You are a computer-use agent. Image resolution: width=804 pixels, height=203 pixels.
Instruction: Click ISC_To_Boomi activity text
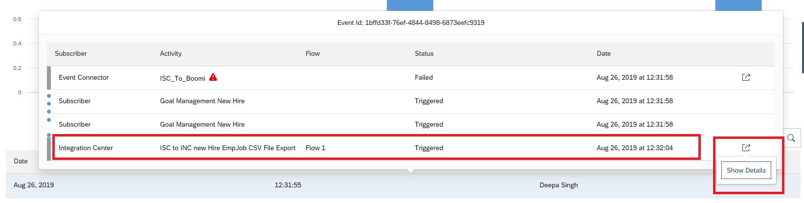click(182, 78)
